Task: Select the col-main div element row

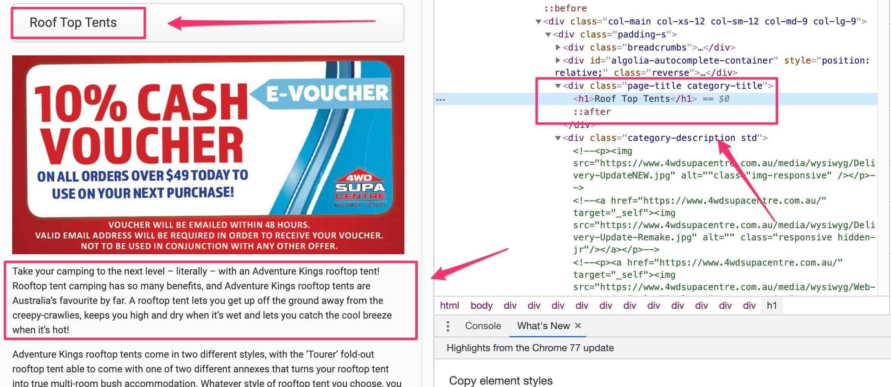Action: coord(705,21)
